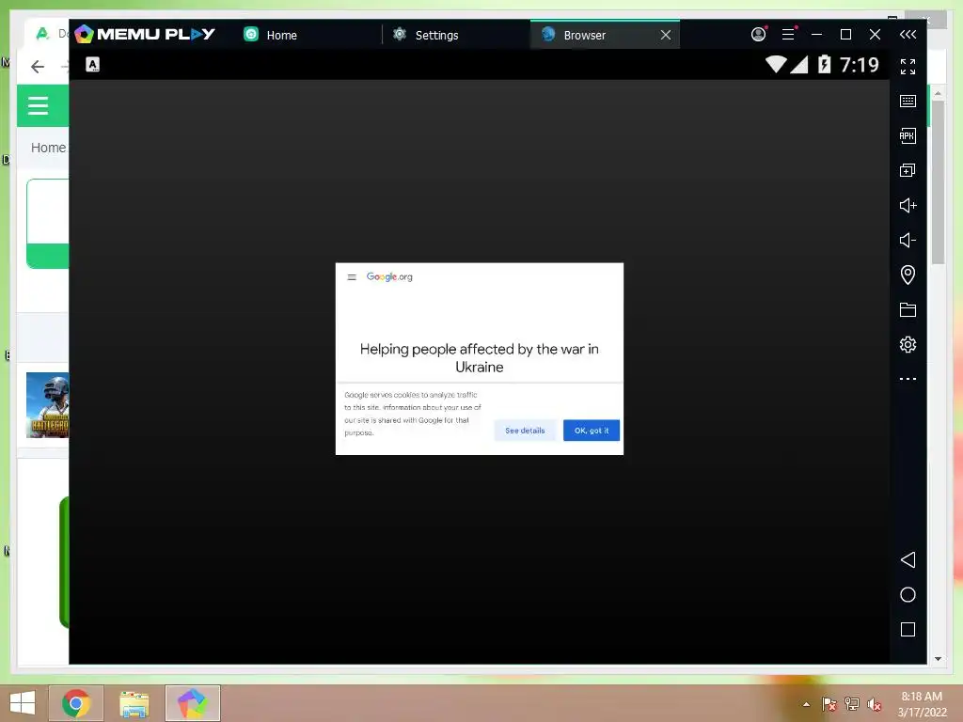The image size is (963, 722).
Task: Open the keyboard mapping tool
Action: pyautogui.click(x=908, y=102)
